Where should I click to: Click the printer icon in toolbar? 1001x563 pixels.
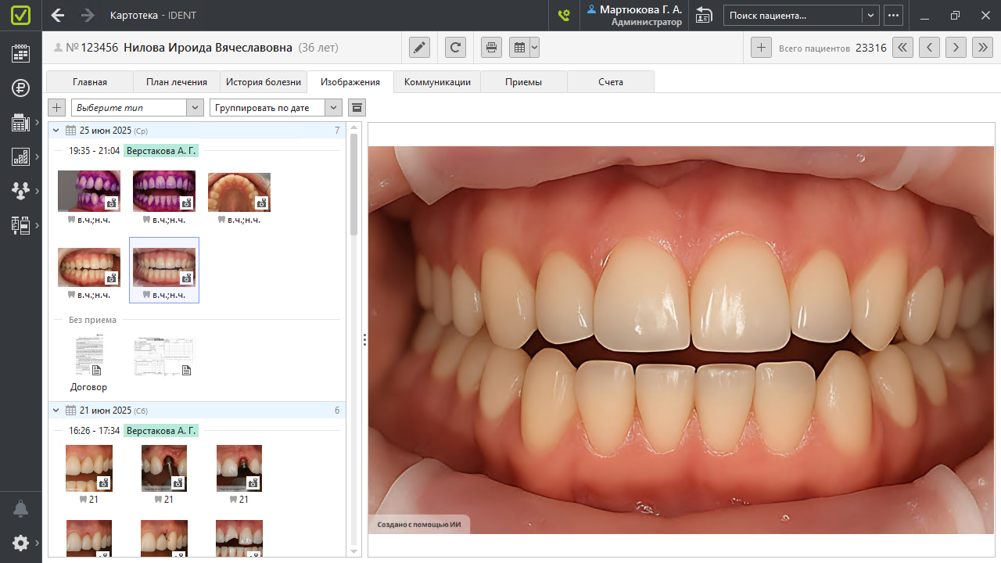[491, 48]
